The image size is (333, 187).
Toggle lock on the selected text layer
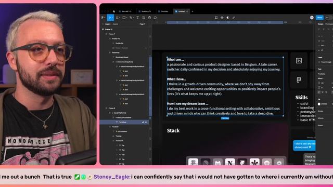click(143, 122)
